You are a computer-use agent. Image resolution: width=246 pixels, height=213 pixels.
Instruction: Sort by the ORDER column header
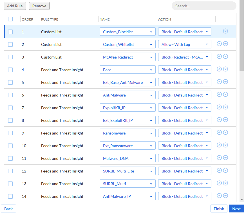pyautogui.click(x=28, y=19)
